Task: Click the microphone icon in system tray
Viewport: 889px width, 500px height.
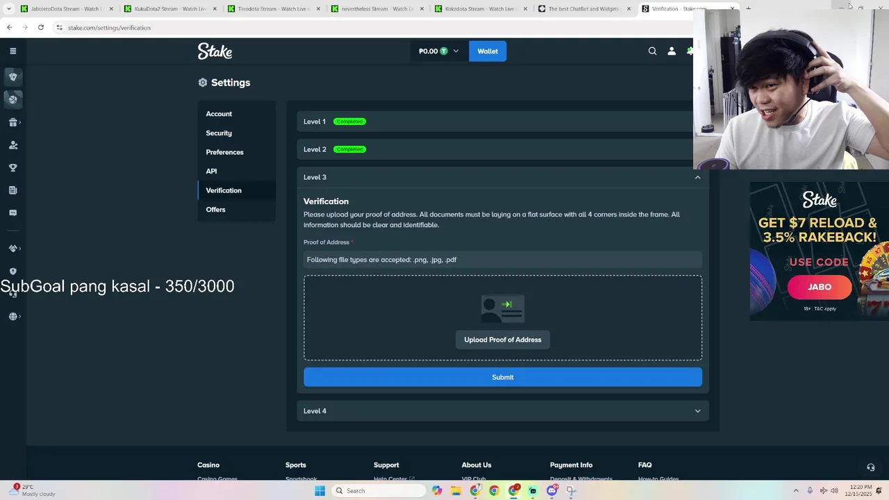Action: [x=810, y=491]
